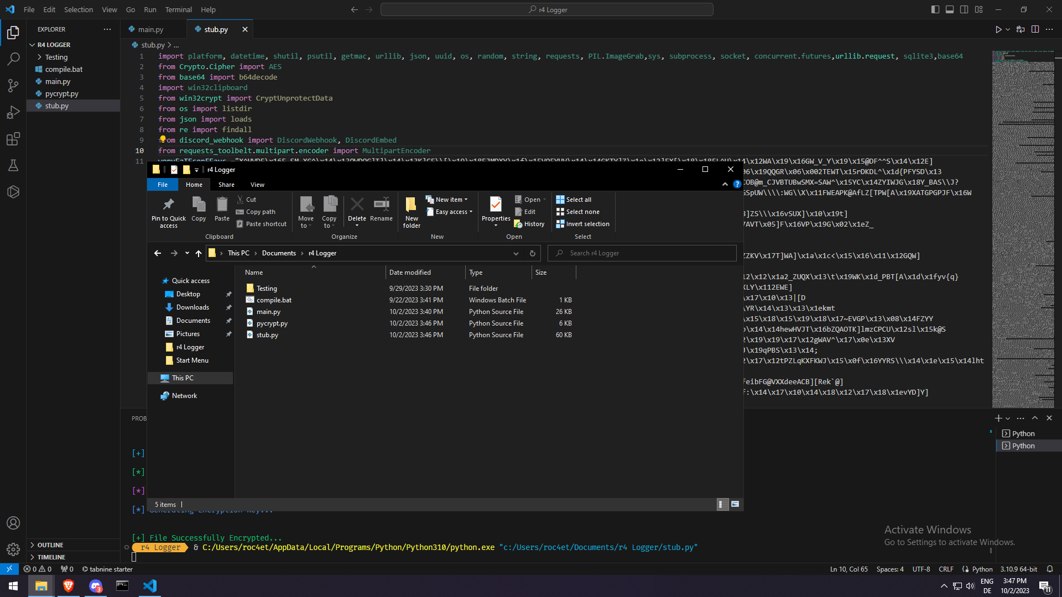Open Manage gear menu in VS Code
1062x597 pixels.
pyautogui.click(x=13, y=549)
